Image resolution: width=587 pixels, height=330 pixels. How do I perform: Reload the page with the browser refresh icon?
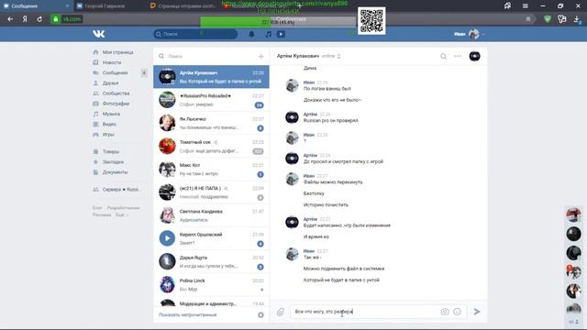(39, 18)
